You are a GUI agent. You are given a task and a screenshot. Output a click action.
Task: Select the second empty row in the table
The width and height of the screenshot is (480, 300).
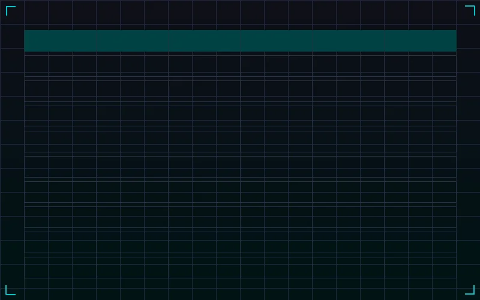click(x=240, y=91)
